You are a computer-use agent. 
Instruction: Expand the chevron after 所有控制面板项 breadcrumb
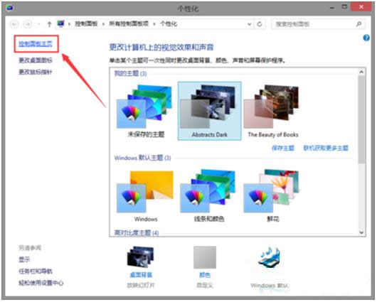[x=154, y=24]
